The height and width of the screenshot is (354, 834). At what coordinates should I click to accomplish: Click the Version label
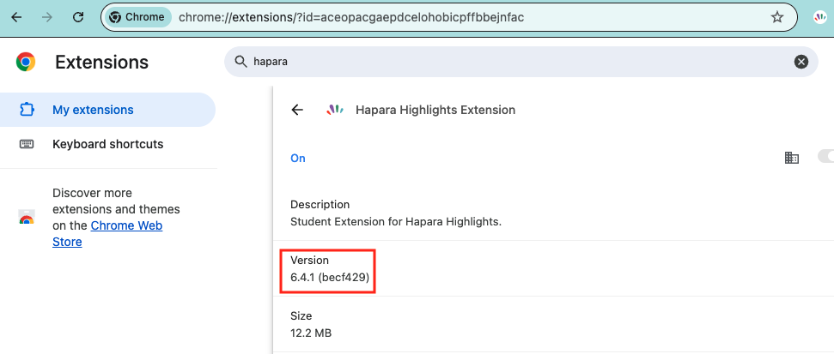309,260
